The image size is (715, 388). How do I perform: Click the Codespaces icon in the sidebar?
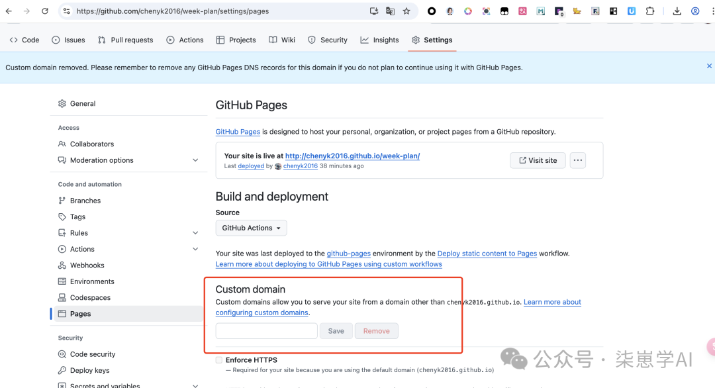tap(62, 297)
